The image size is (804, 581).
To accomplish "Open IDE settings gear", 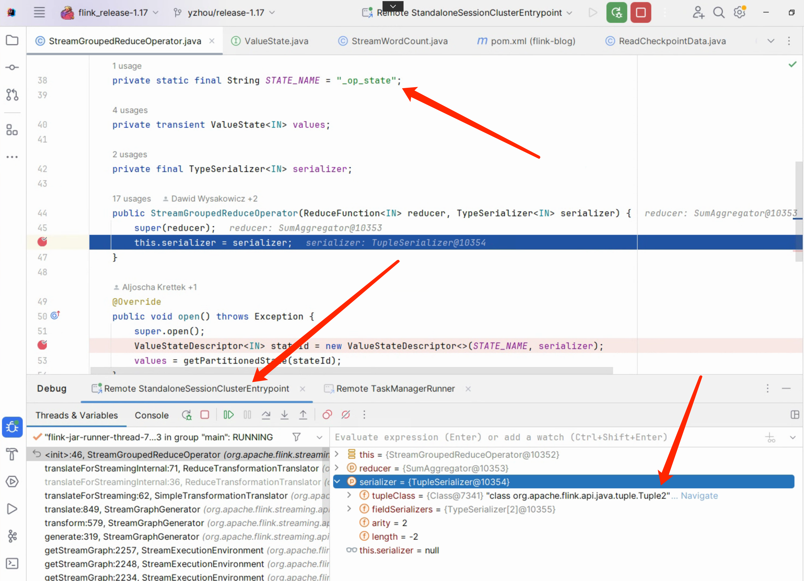I will coord(739,12).
